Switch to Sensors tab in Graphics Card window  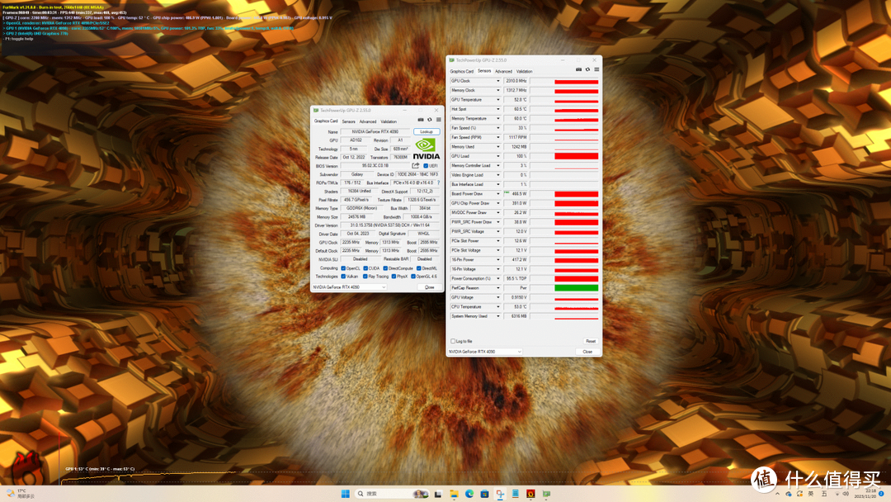(x=348, y=121)
